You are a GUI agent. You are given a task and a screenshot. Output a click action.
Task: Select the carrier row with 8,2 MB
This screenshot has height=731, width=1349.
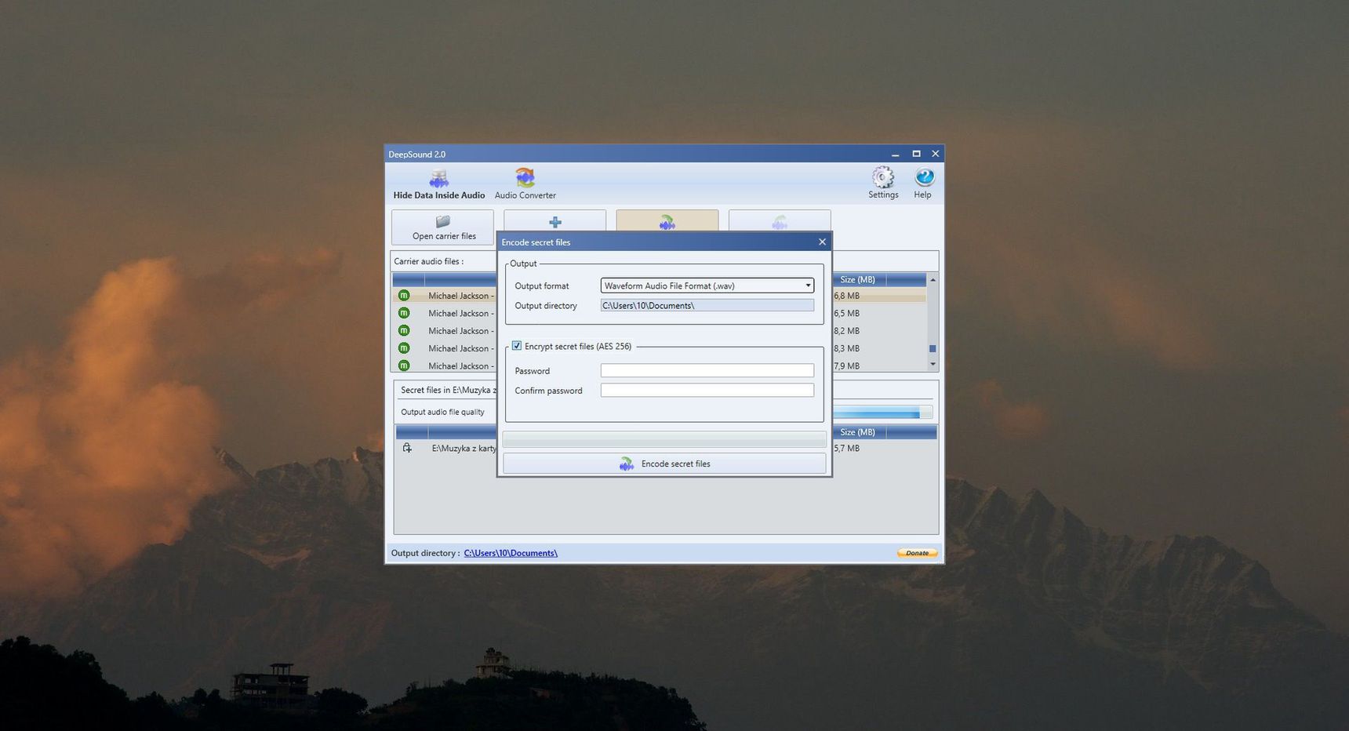659,331
